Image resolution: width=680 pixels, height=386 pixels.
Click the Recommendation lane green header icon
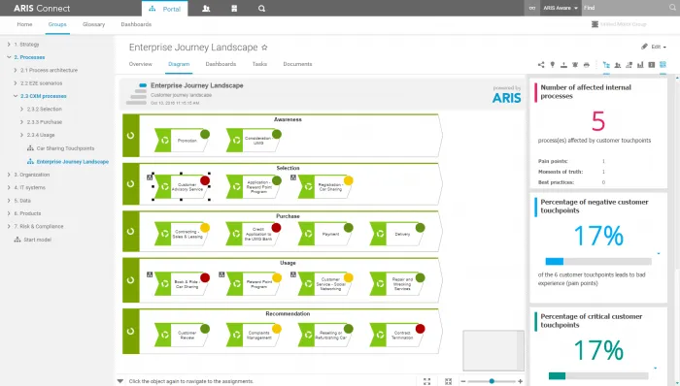(130, 331)
